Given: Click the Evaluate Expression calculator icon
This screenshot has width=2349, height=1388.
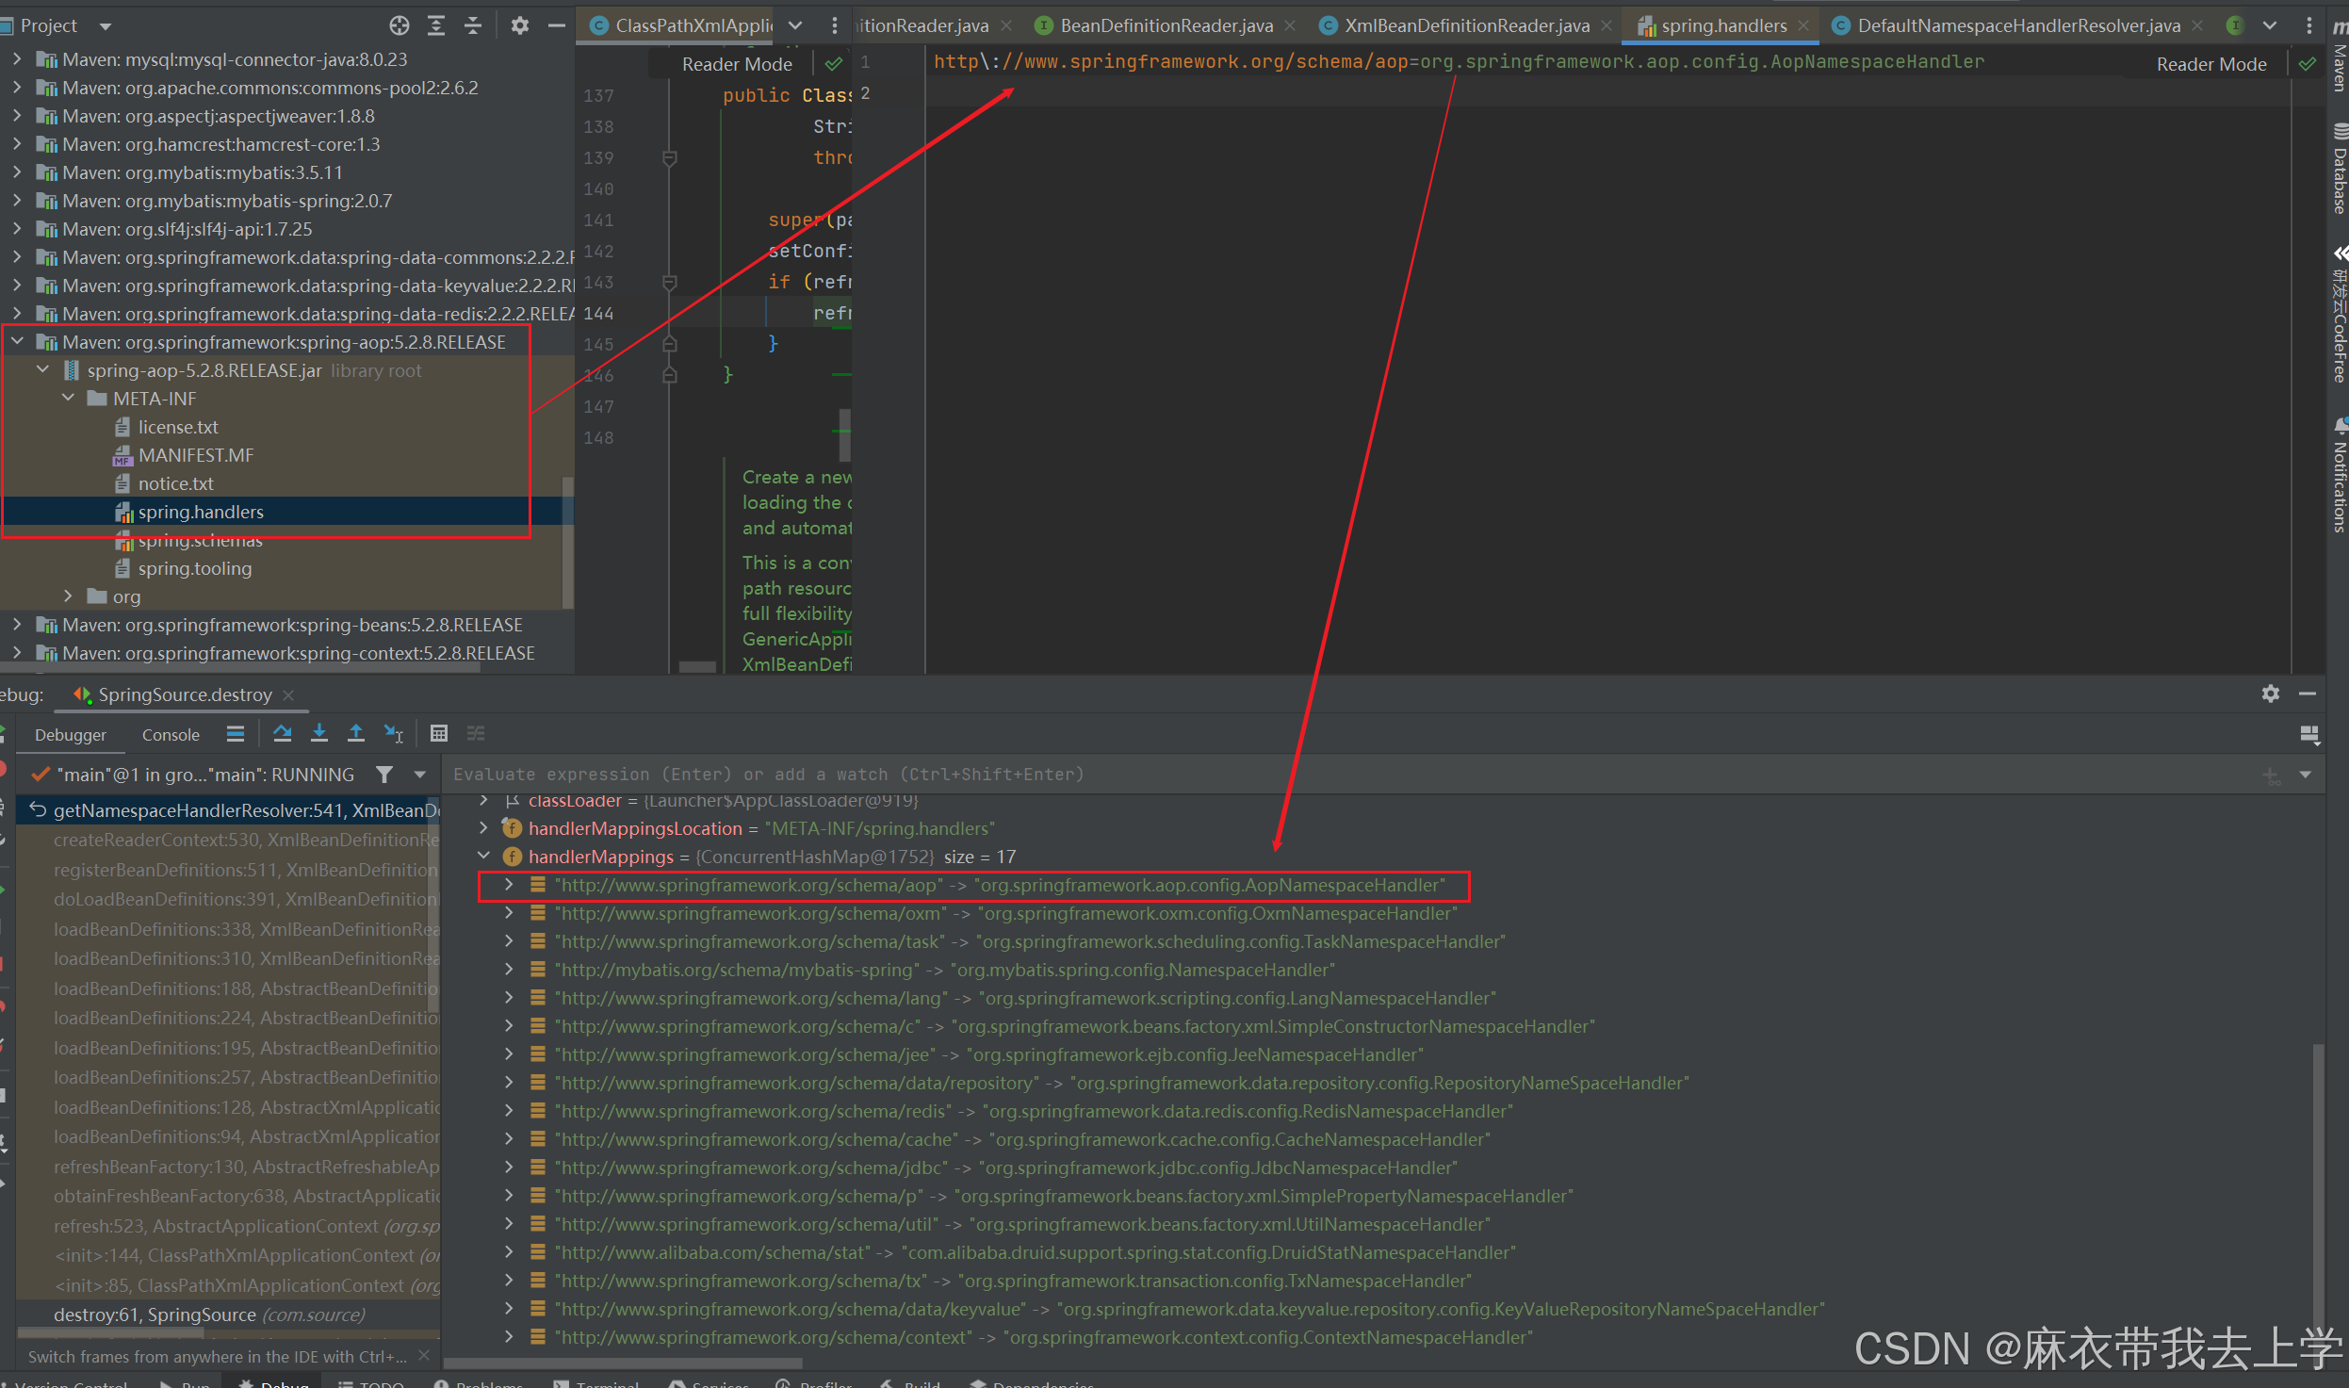Looking at the screenshot, I should coord(439,733).
